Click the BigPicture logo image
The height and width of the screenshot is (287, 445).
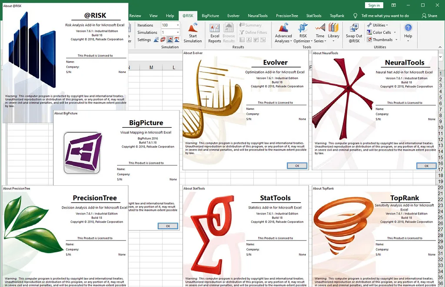83,153
